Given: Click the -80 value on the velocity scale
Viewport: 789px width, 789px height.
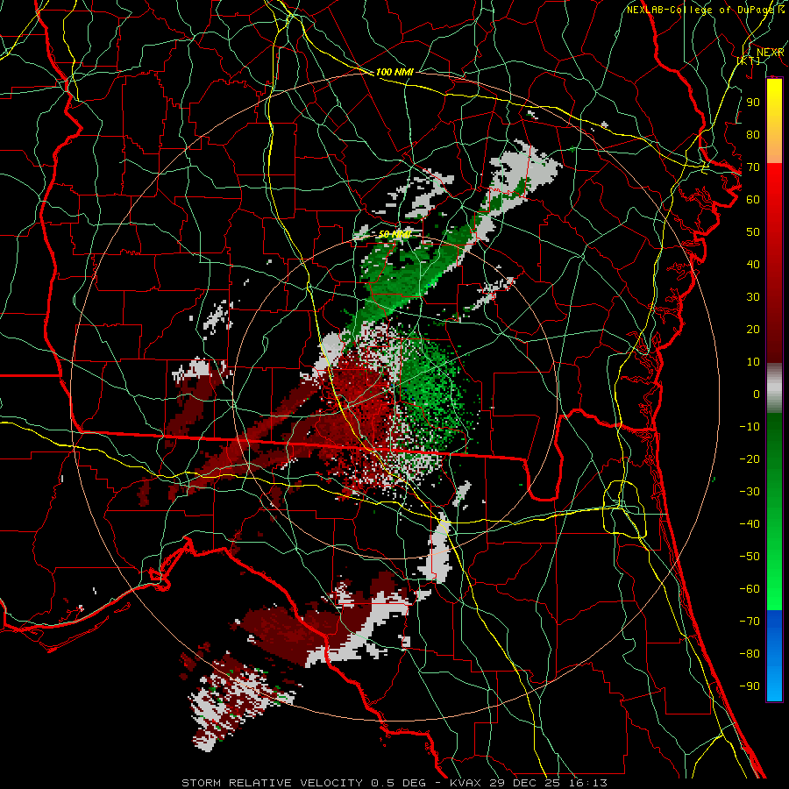Looking at the screenshot, I should click(750, 654).
